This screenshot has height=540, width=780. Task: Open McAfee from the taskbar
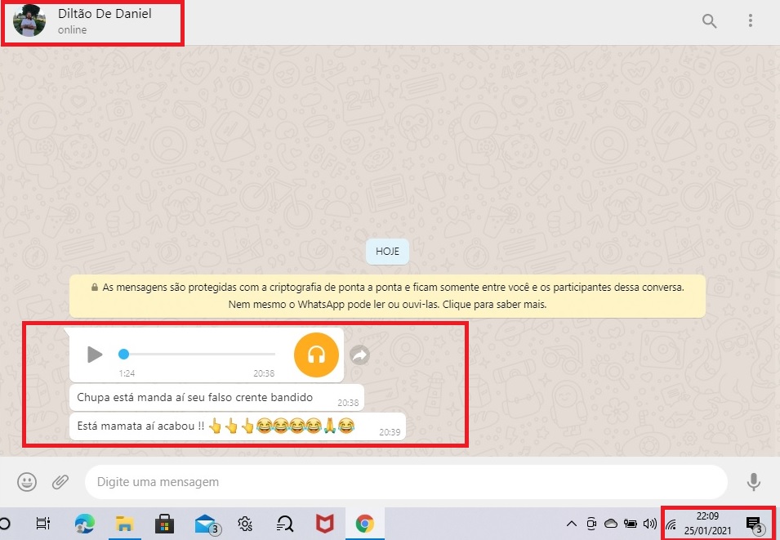pos(325,524)
